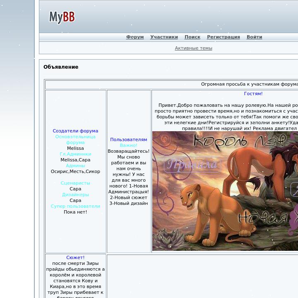The image size is (298, 298).
Task: Click the Melissa,Сара text
Action: click(x=75, y=160)
